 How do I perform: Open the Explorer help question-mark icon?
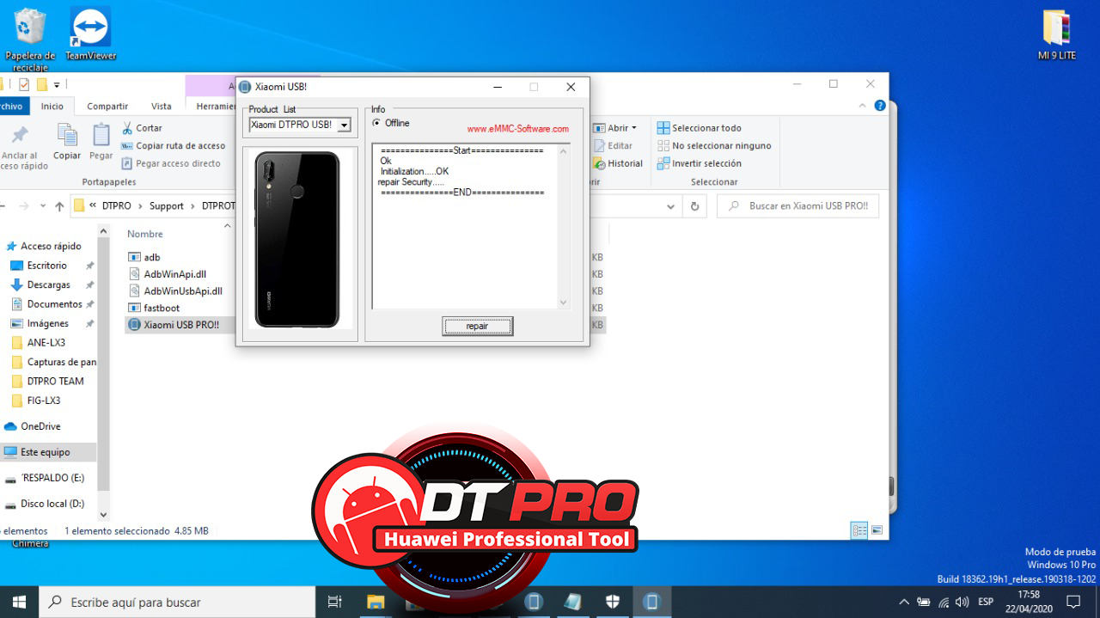point(880,106)
